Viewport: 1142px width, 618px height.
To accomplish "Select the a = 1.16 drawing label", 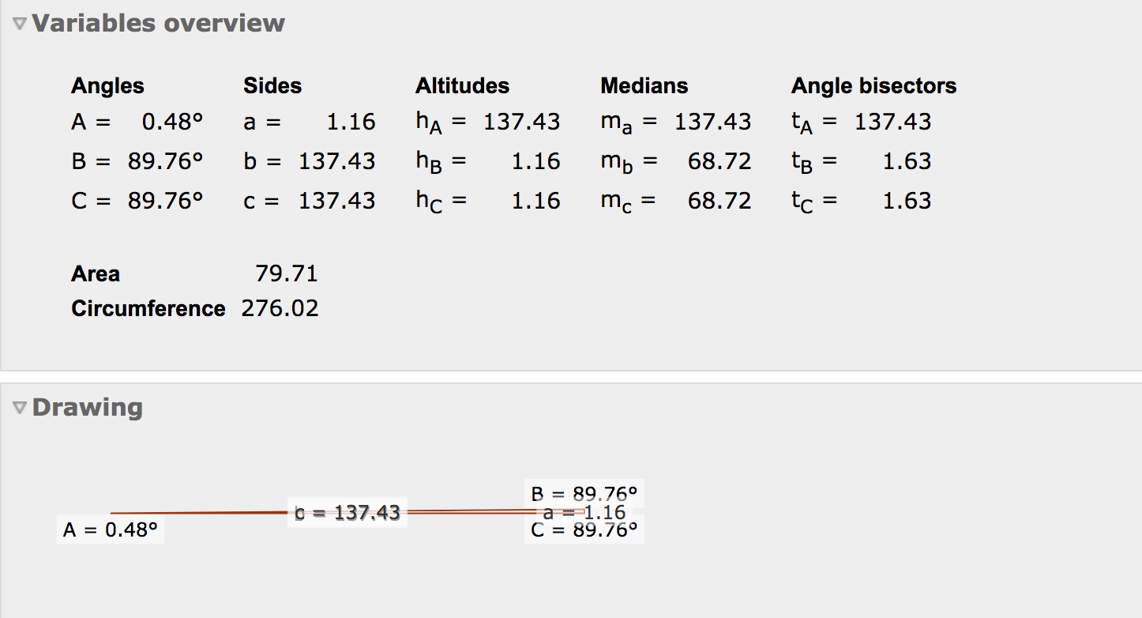I will tap(585, 512).
